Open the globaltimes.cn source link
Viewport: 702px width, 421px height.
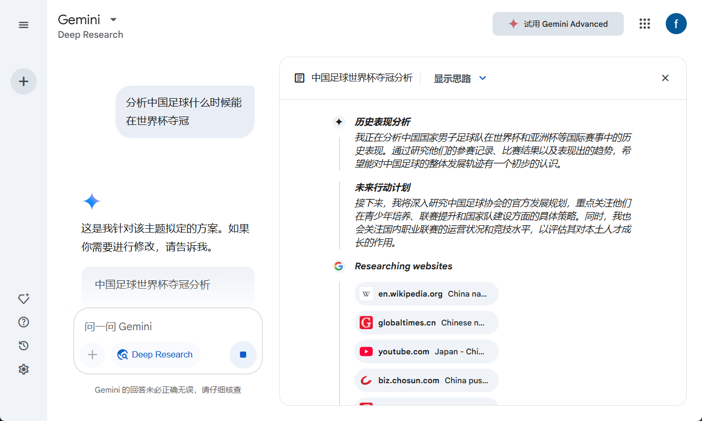(x=426, y=323)
